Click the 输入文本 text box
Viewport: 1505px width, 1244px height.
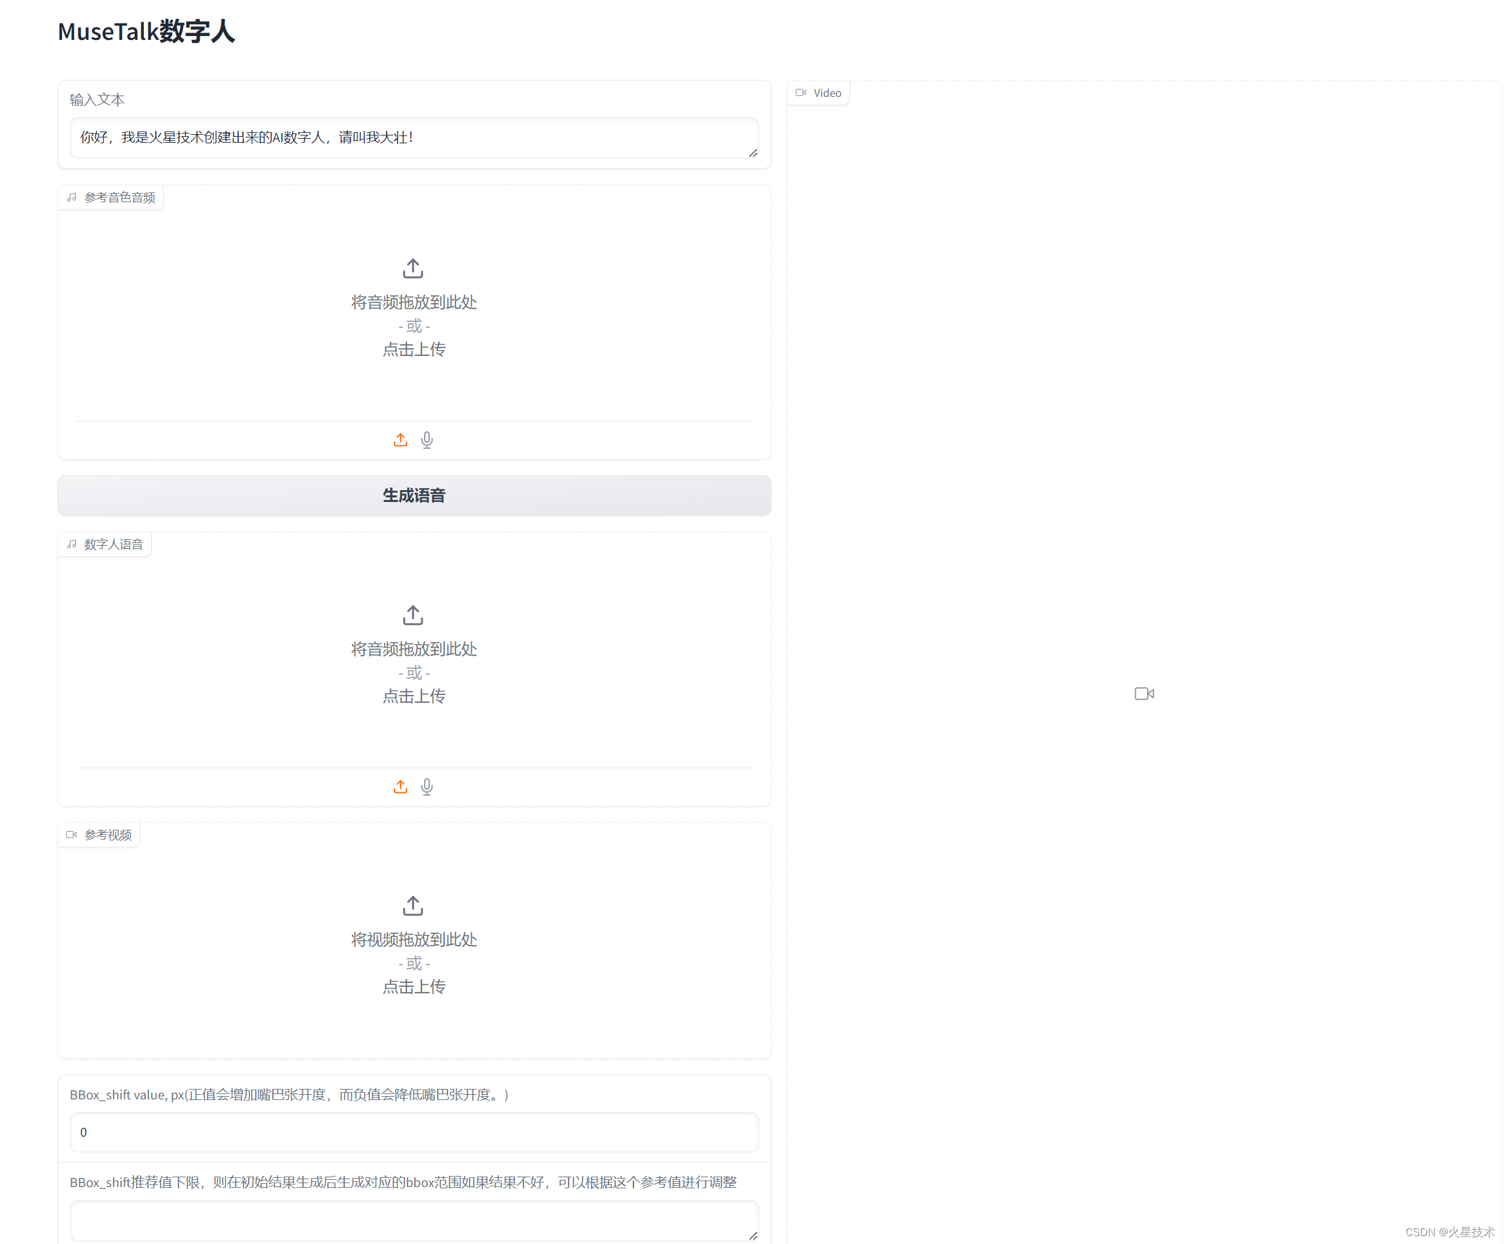[414, 137]
